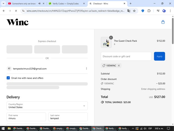Open the Windows Start menu
This screenshot has height=131, width=174.
(x=3, y=129)
